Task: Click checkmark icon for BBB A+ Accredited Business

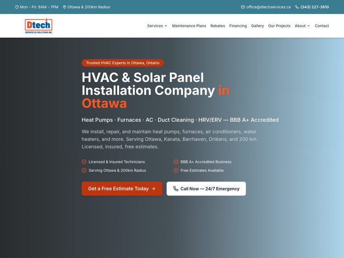Action: coord(176,162)
